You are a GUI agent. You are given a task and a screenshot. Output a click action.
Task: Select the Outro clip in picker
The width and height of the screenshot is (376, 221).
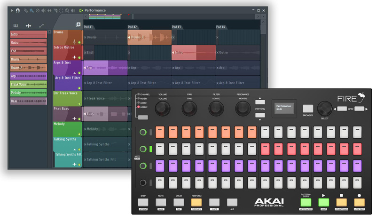click(28, 43)
